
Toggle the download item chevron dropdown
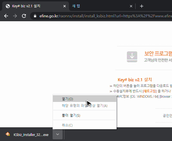58,134
